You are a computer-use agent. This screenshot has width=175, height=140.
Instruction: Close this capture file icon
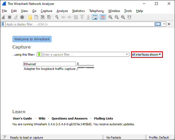tap(43, 17)
